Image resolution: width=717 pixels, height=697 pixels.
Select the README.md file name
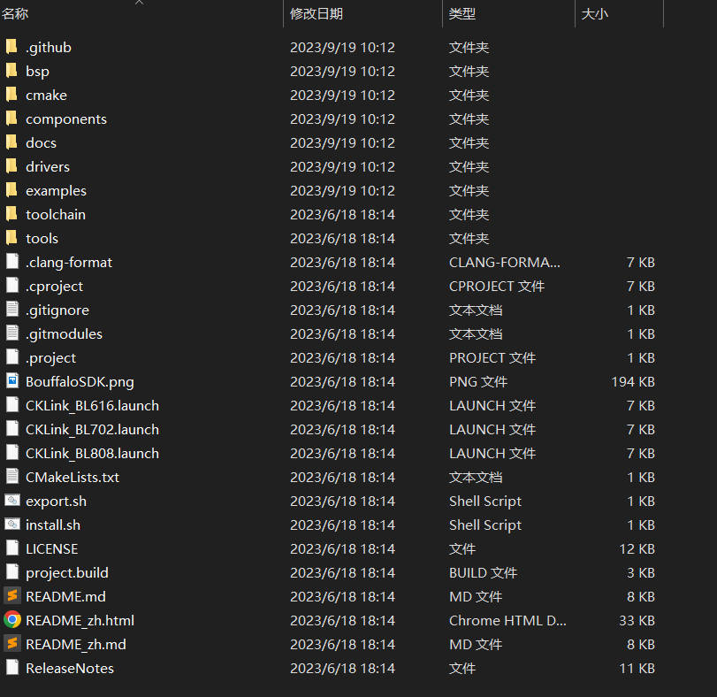point(65,596)
